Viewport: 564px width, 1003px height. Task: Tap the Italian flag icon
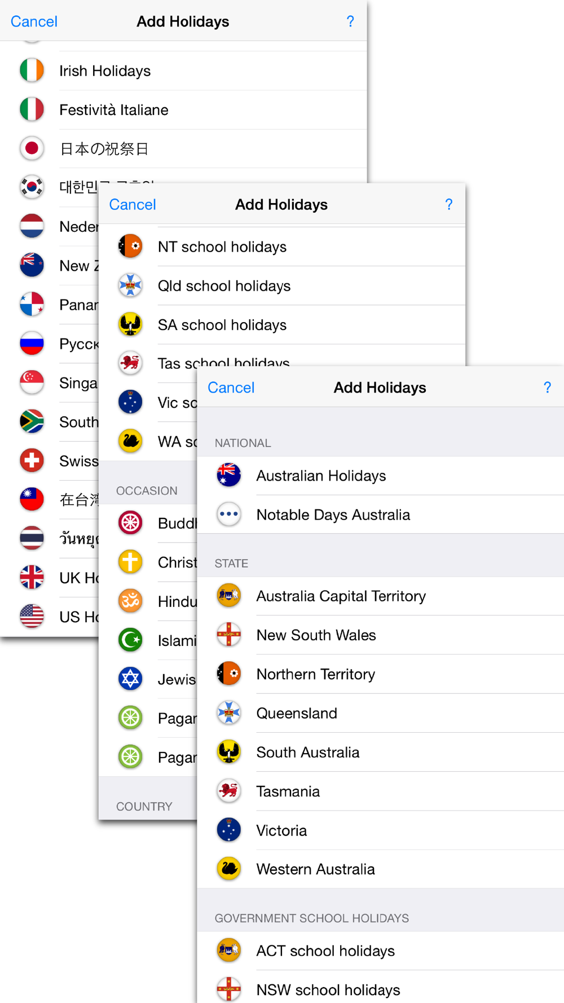(x=32, y=109)
